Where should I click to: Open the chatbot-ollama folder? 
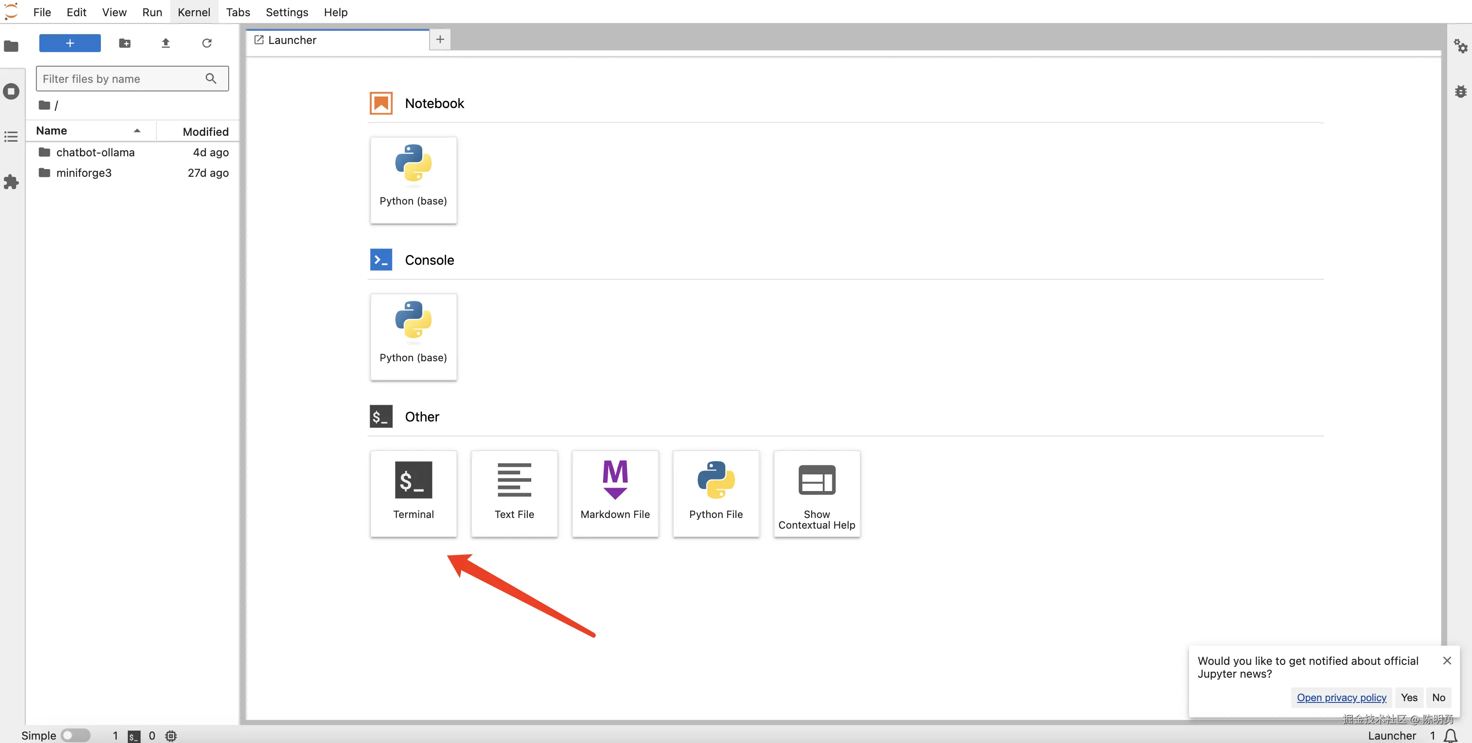pyautogui.click(x=95, y=152)
